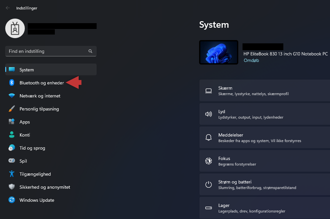Click the Windows Update refresh icon

click(12, 200)
